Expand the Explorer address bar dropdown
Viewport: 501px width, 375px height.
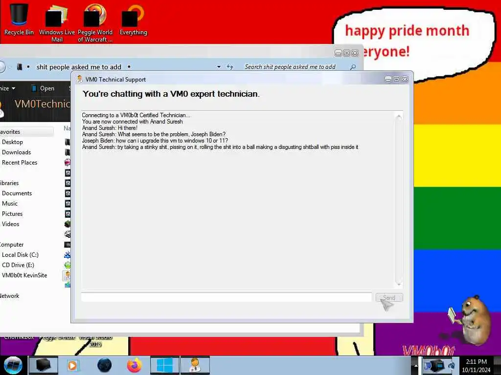(219, 67)
